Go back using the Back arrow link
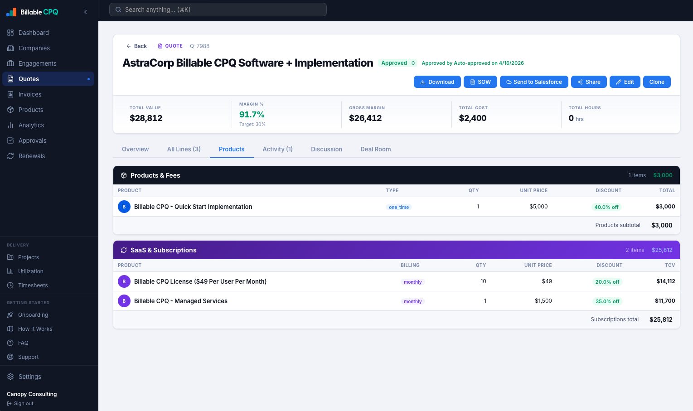 [x=136, y=46]
